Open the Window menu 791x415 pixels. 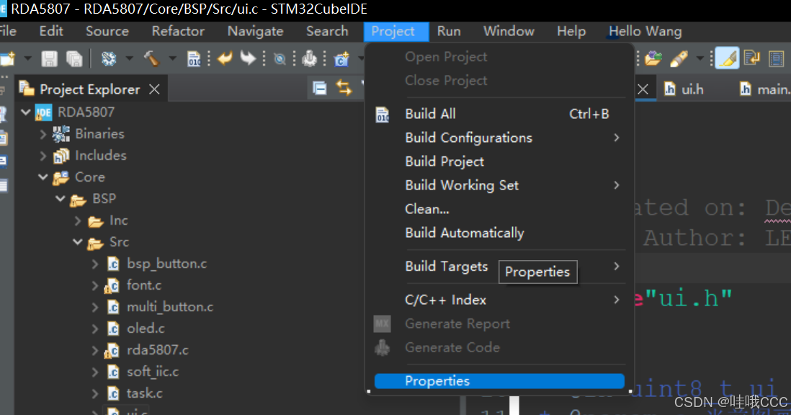pyautogui.click(x=509, y=31)
